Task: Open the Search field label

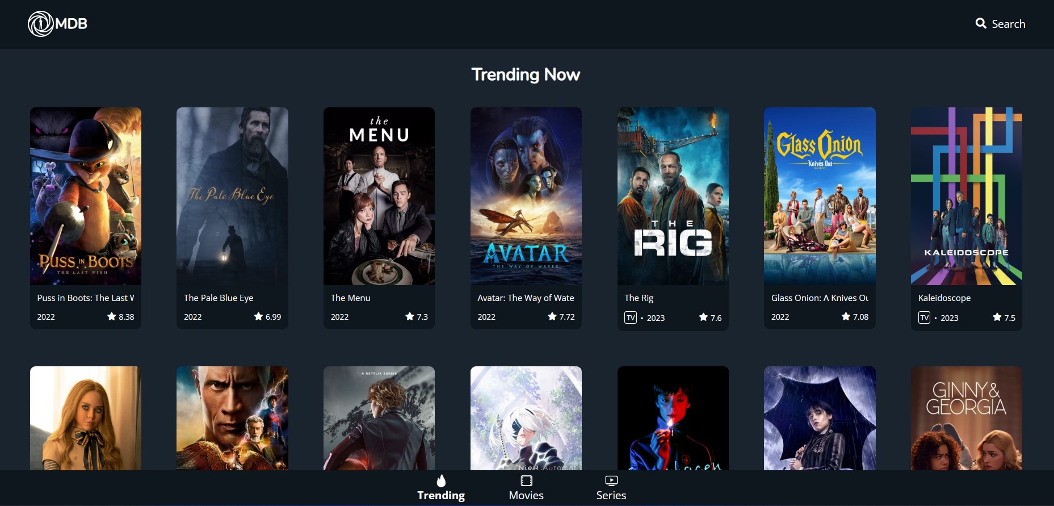Action: [1009, 24]
